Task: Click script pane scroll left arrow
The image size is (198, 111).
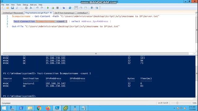Action: tap(2, 54)
